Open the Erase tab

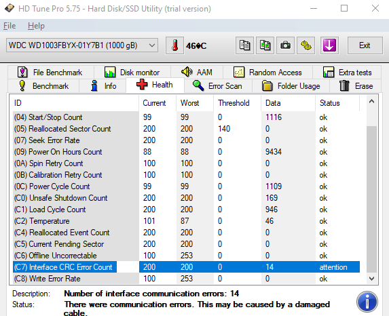[x=355, y=86]
